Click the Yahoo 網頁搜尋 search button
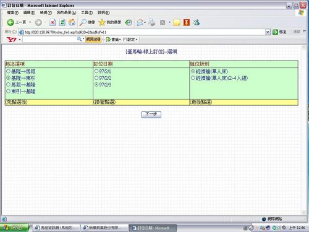Screen dimensions: 309x232 point(93,40)
